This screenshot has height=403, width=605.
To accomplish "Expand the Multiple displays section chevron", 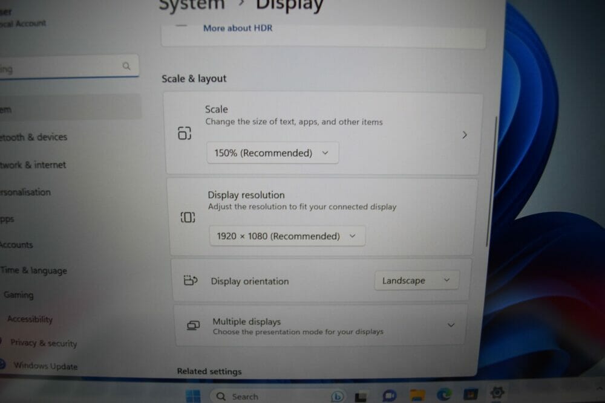I will pos(451,325).
